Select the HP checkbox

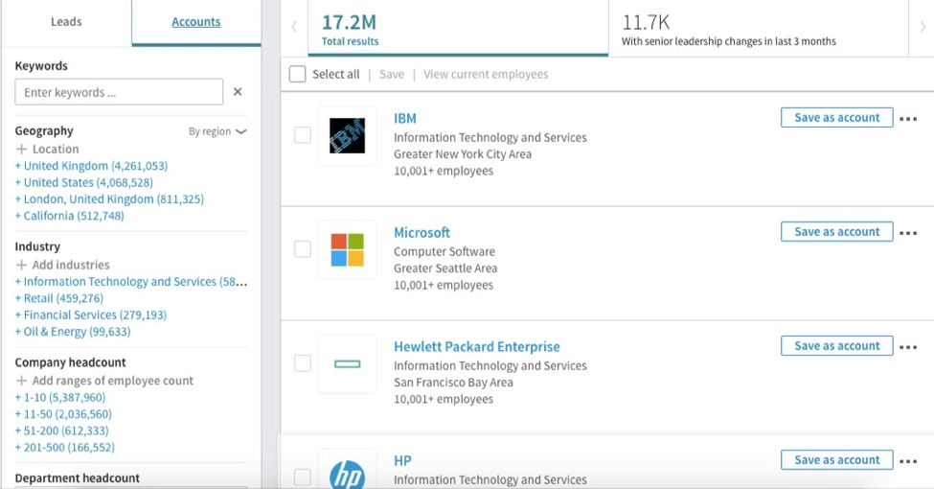[x=303, y=477]
